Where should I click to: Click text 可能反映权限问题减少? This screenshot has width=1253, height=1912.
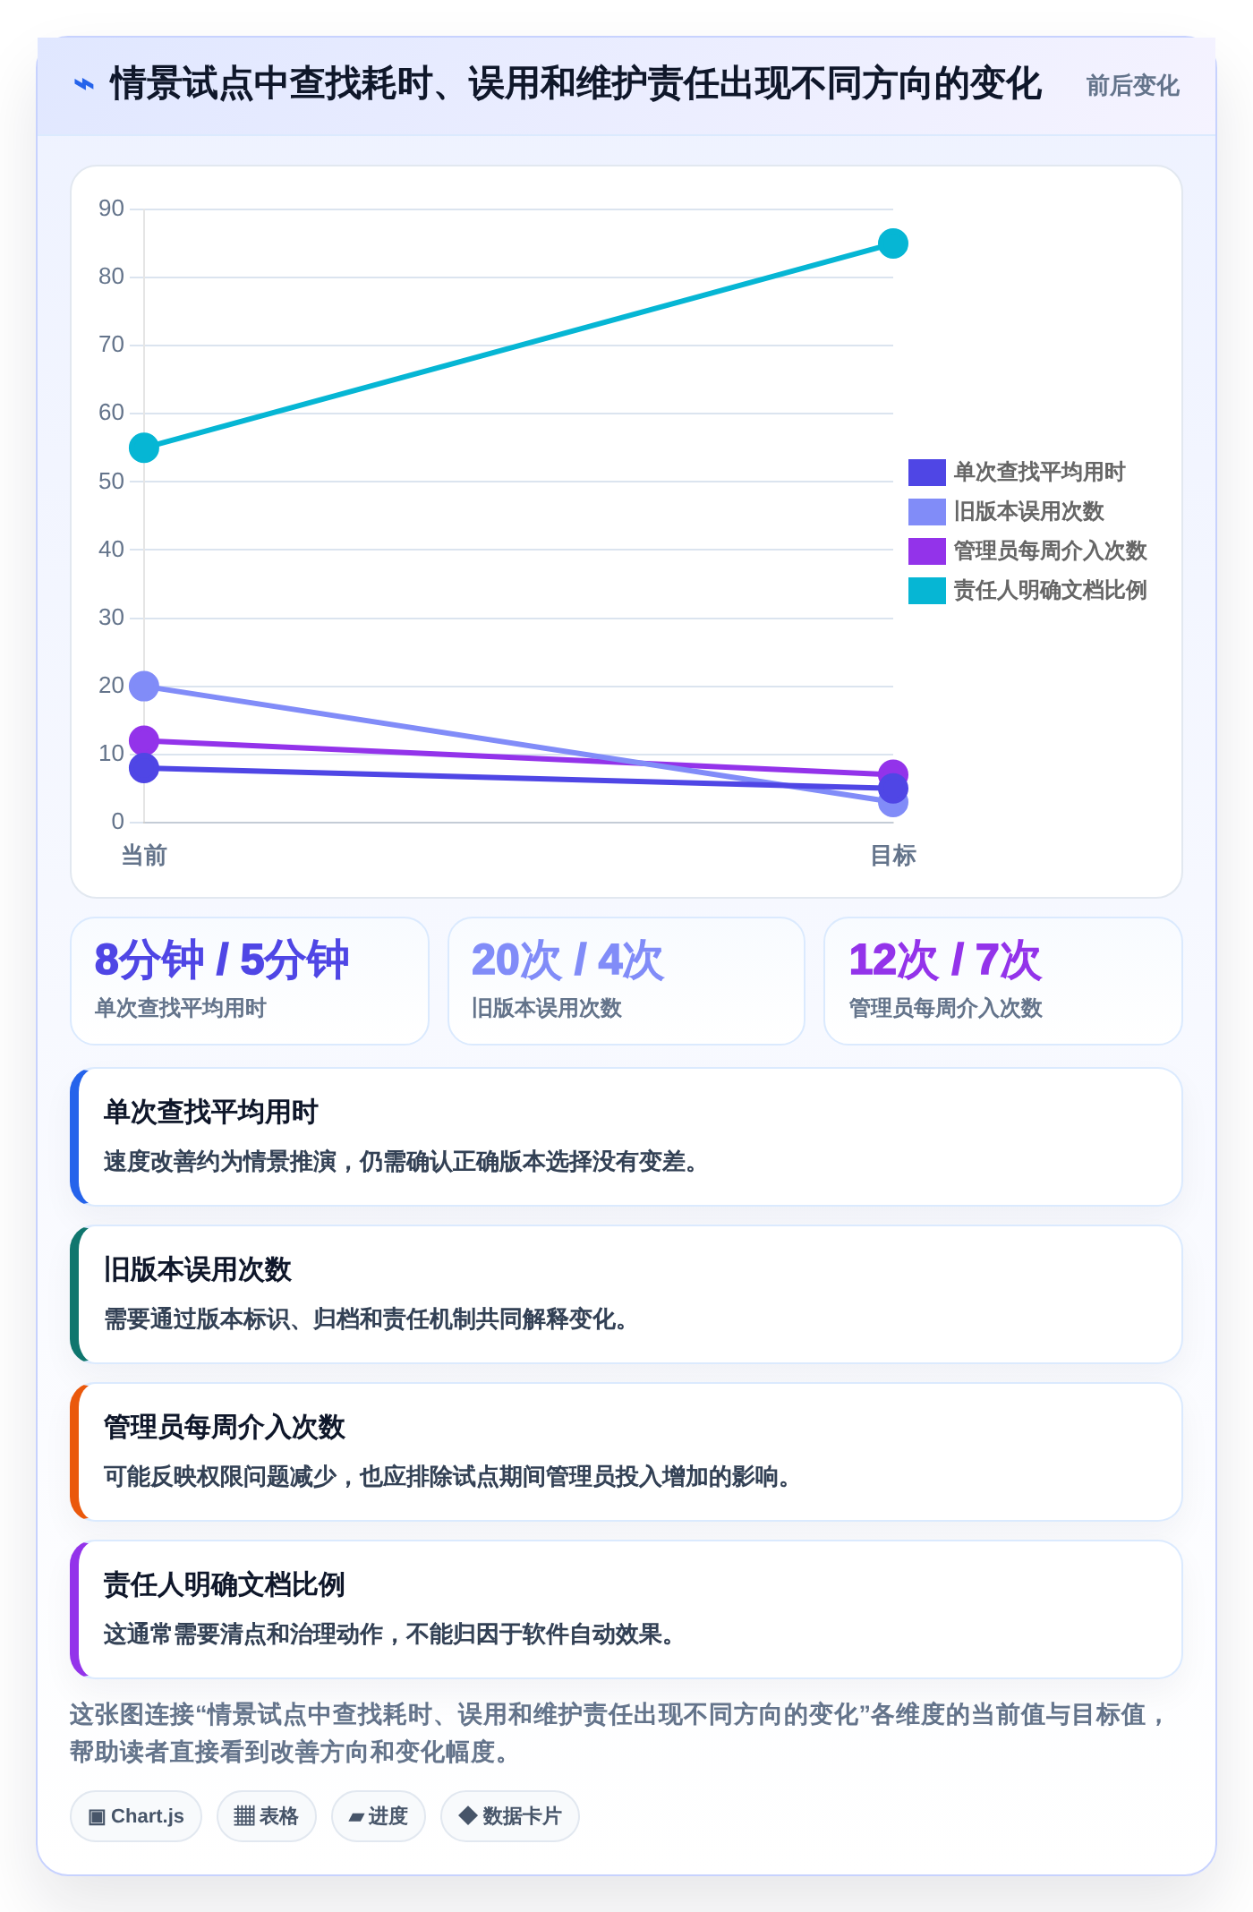pos(220,1477)
